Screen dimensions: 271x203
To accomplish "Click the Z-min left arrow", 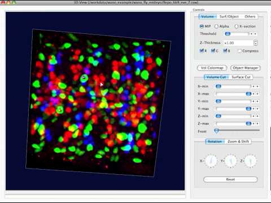I will [253, 116].
